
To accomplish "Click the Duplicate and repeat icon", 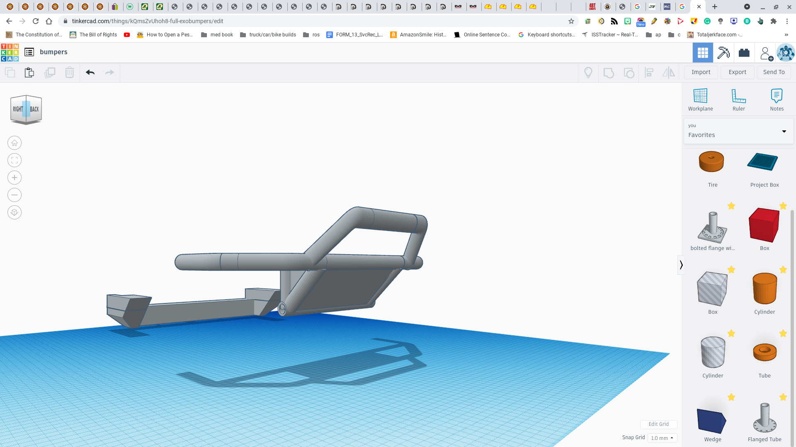I will (50, 72).
